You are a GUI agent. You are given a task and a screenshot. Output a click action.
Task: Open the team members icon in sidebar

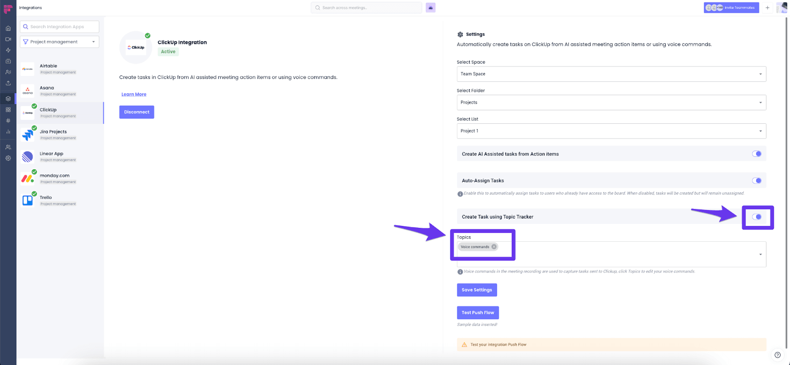tap(8, 147)
